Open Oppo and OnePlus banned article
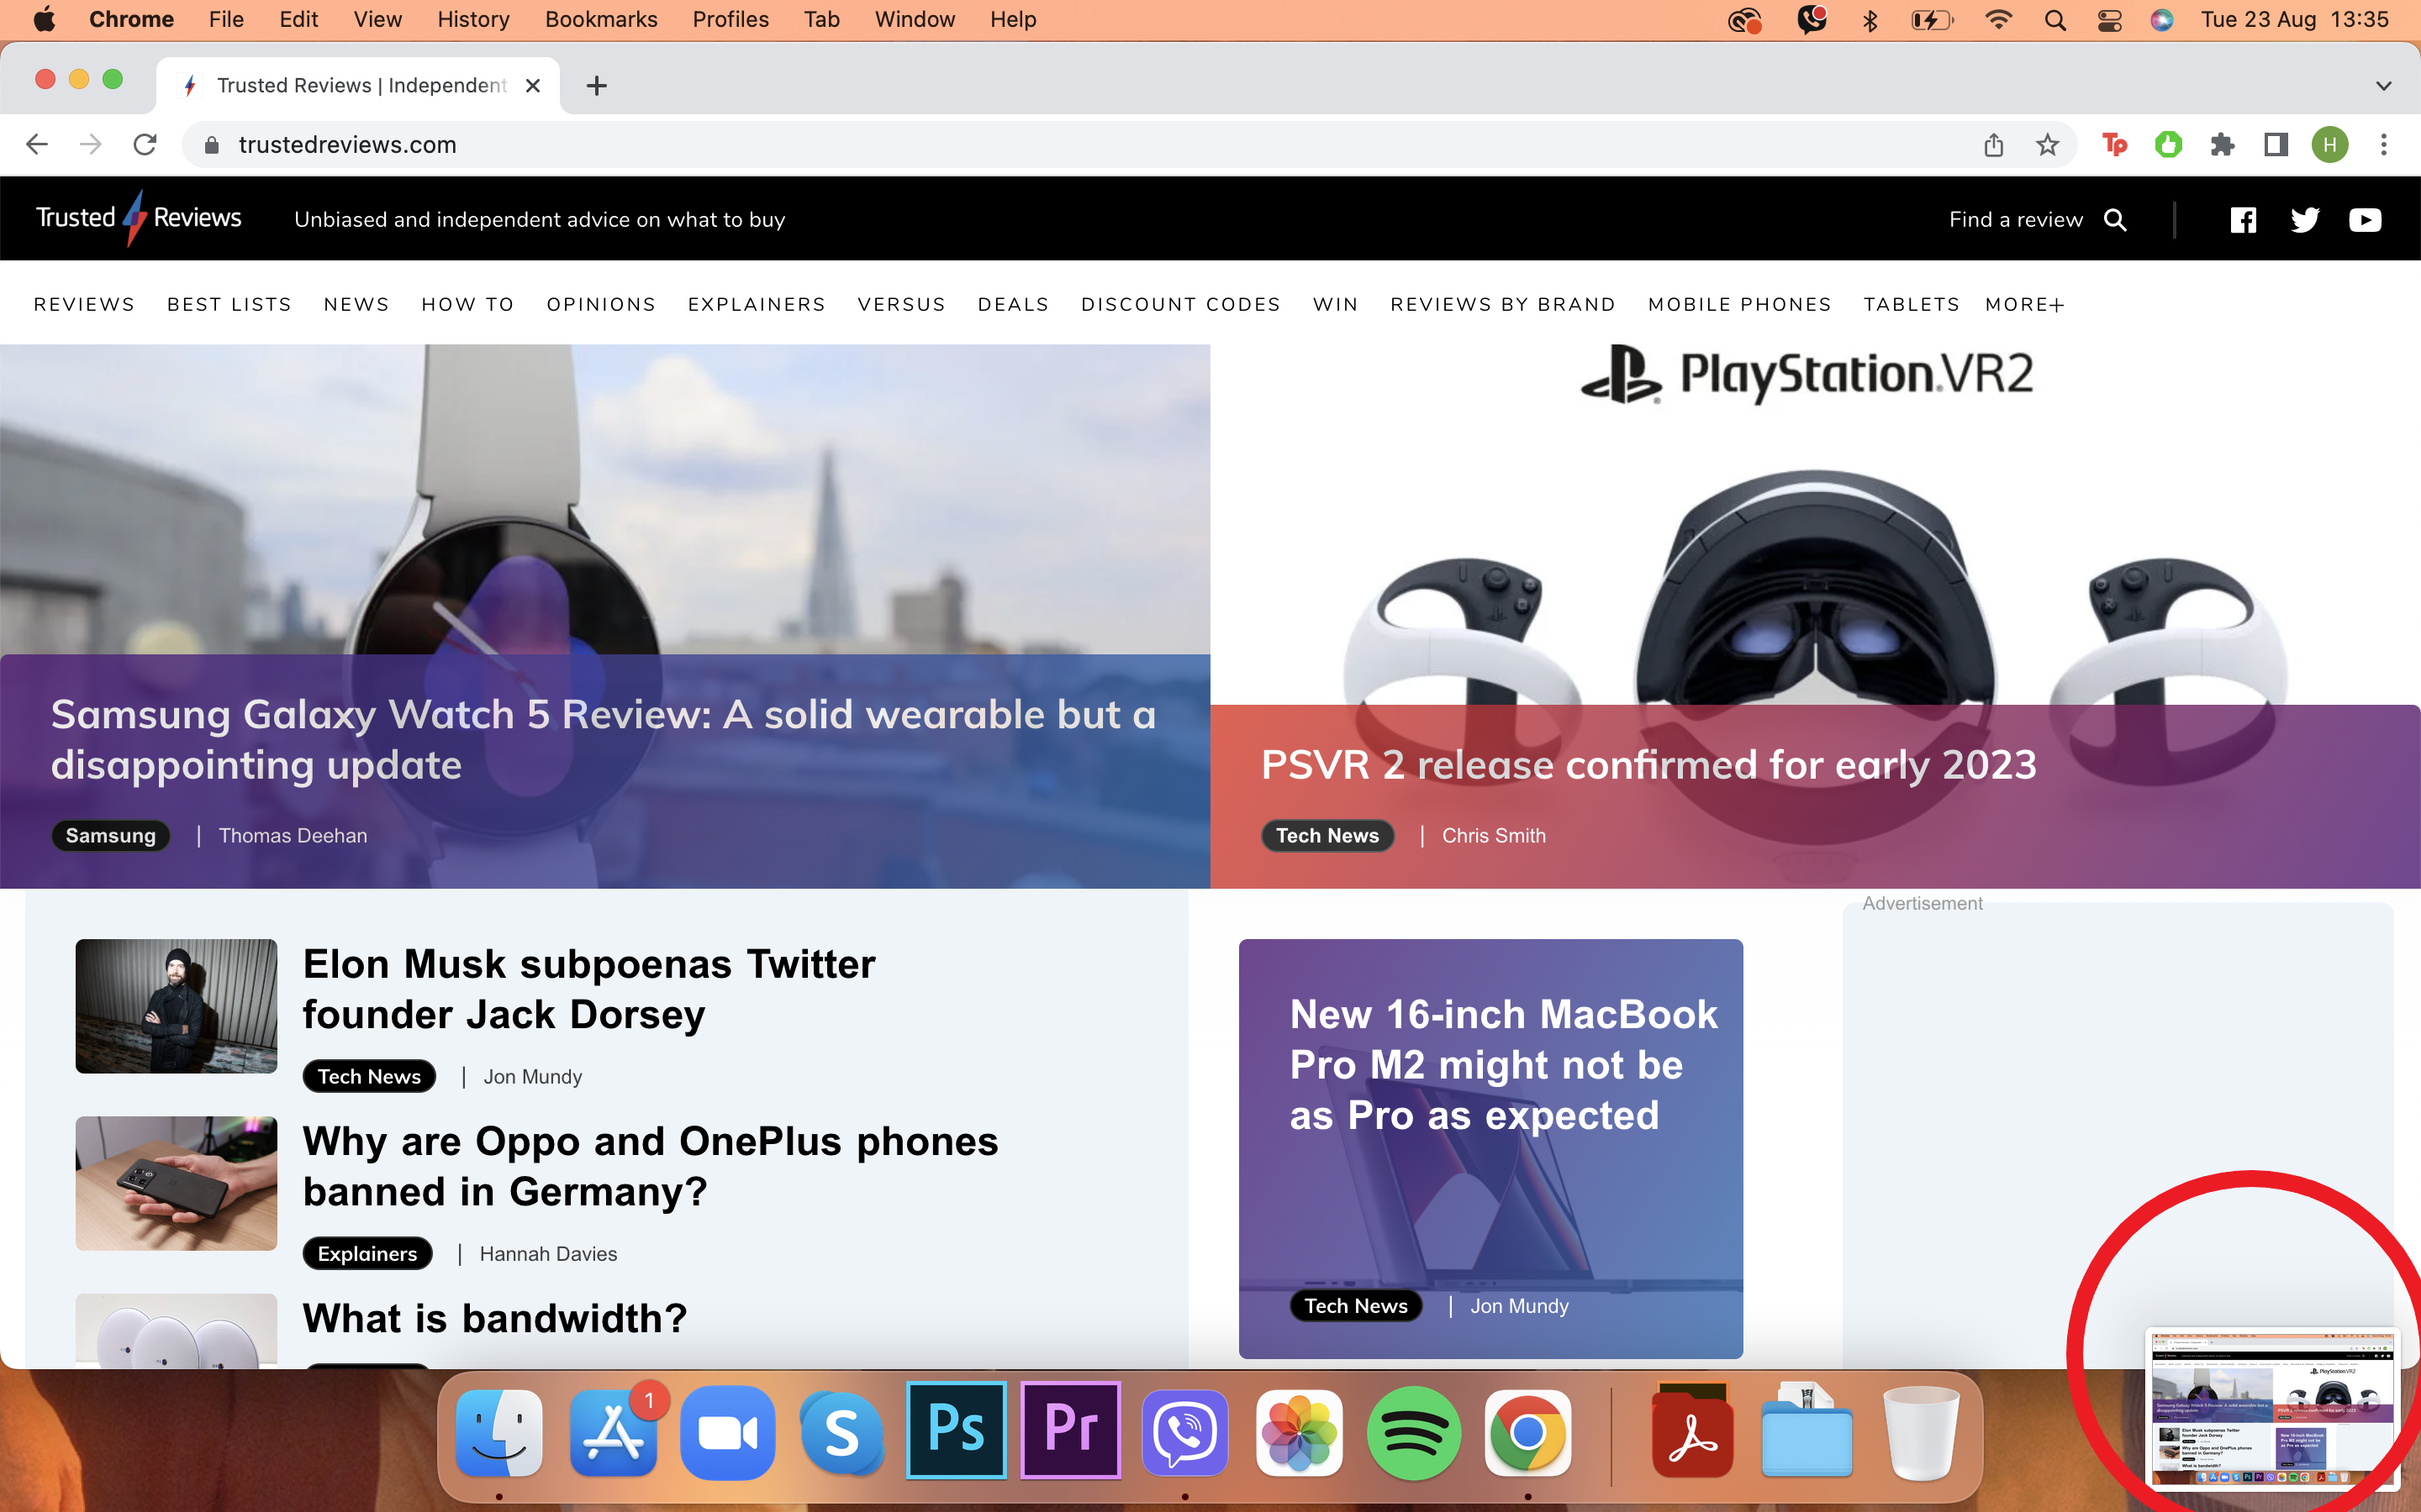The image size is (2421, 1512). coord(651,1166)
